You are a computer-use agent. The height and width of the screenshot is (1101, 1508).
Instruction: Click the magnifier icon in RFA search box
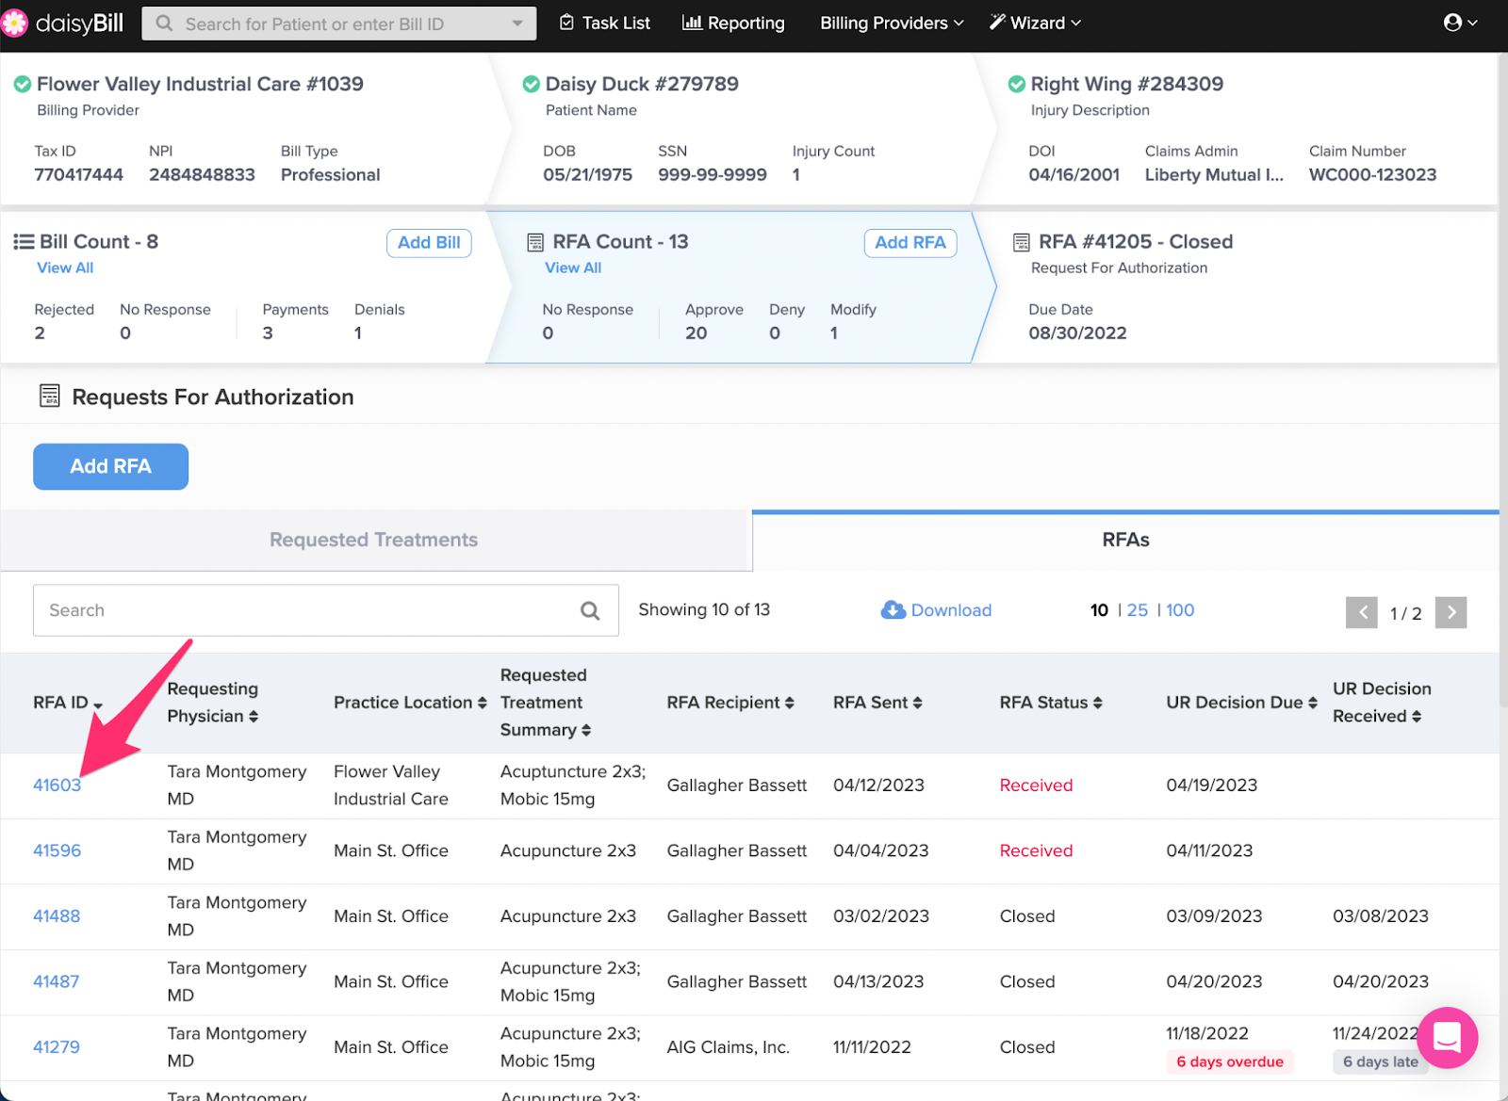590,610
